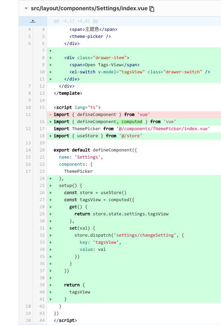Select new line number 18 importing useStore
Screen dimensions: 221x325
[42, 136]
